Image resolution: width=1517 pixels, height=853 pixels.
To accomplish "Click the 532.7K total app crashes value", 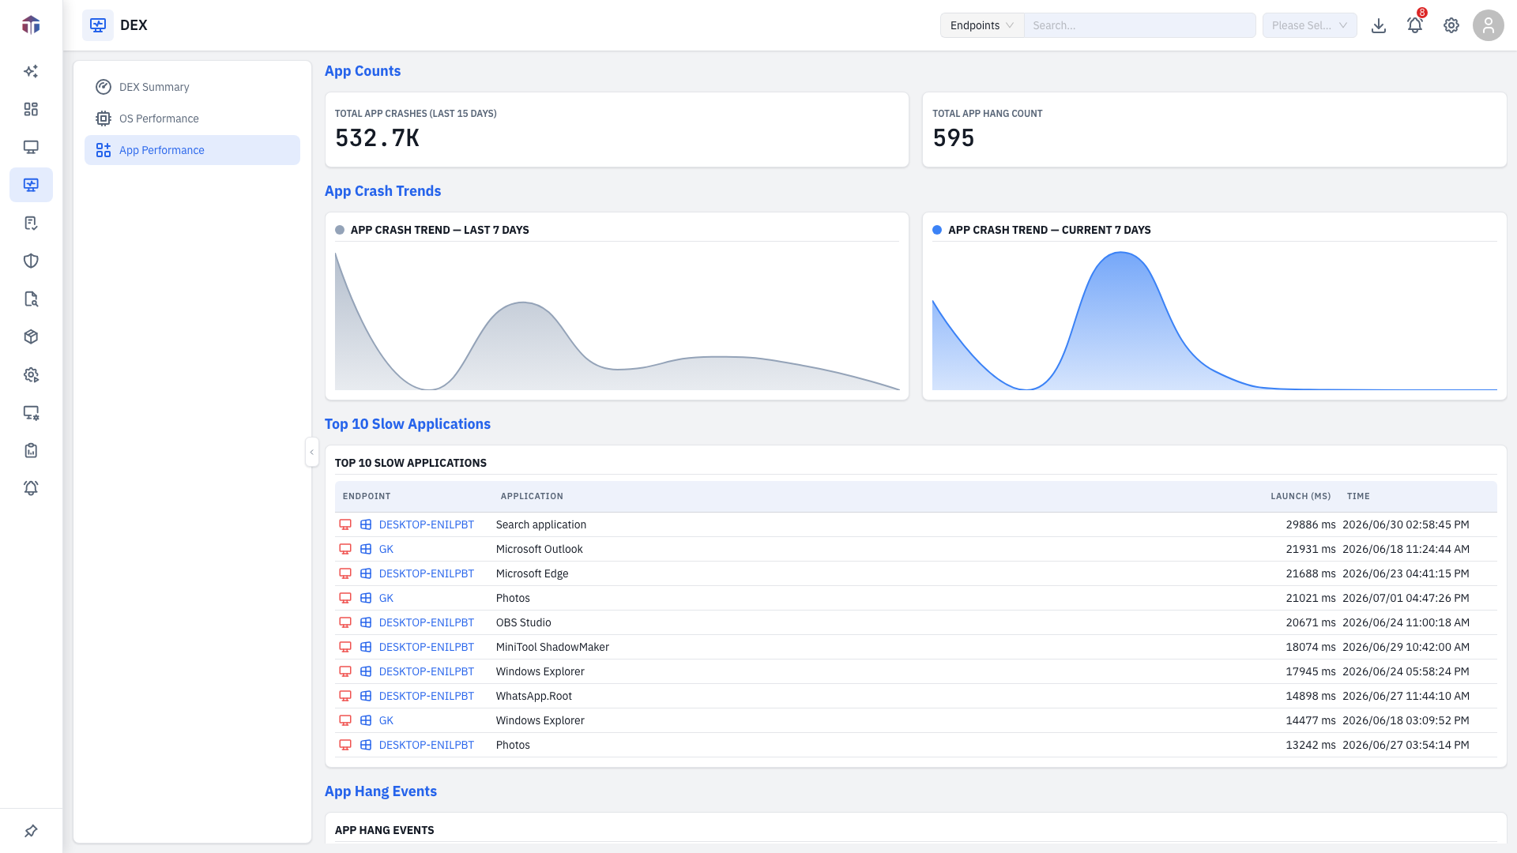I will (x=377, y=138).
